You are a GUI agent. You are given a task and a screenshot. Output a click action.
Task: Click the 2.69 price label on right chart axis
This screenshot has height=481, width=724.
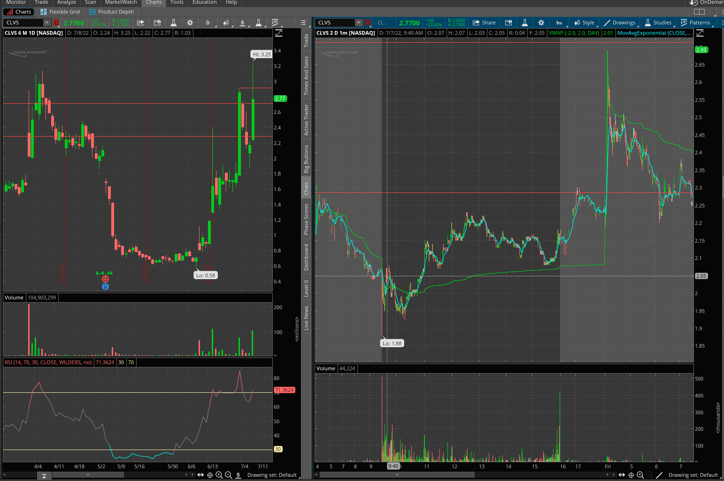coord(701,50)
